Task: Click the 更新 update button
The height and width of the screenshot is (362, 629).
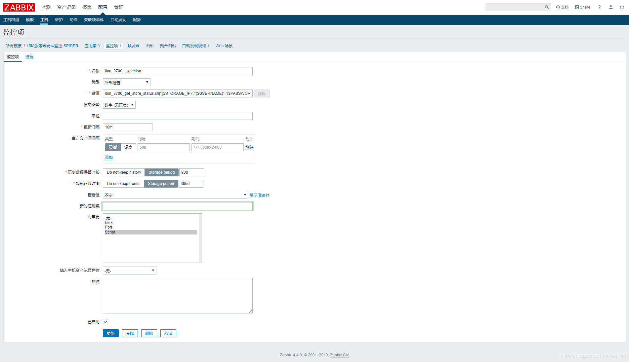Action: [111, 333]
